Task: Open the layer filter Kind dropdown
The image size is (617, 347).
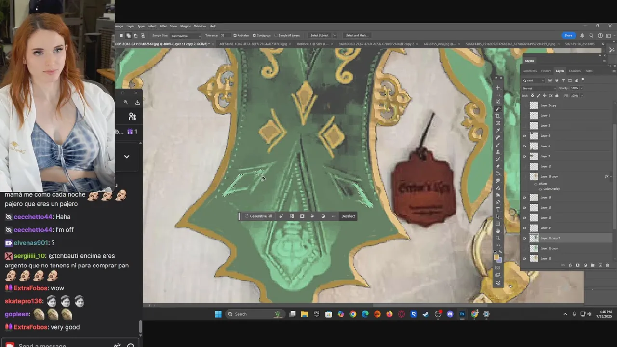Action: tap(533, 80)
